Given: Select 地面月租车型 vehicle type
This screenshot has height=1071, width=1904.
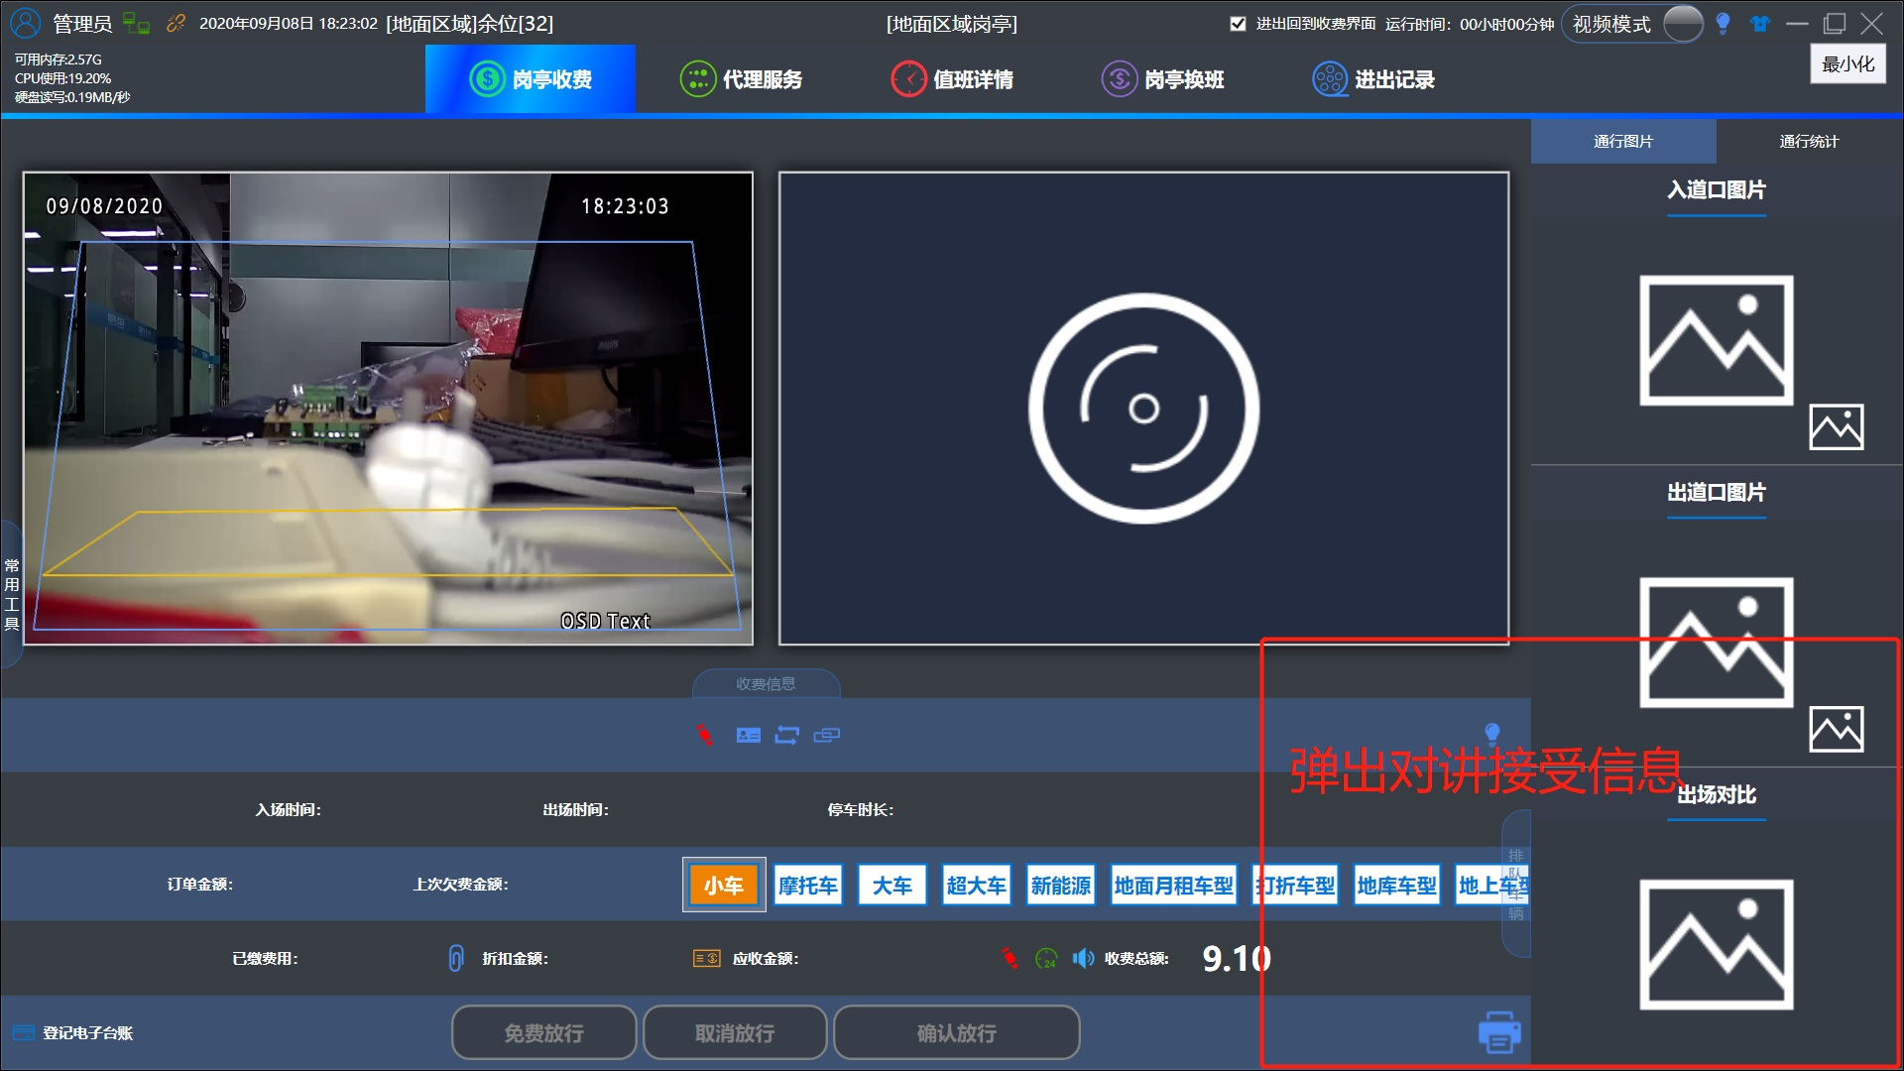Looking at the screenshot, I should (1174, 885).
